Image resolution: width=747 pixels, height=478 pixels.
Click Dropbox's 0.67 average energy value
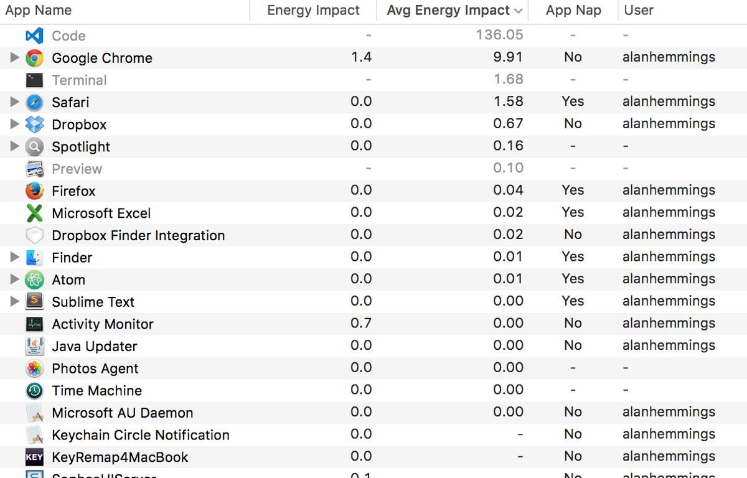tap(508, 124)
